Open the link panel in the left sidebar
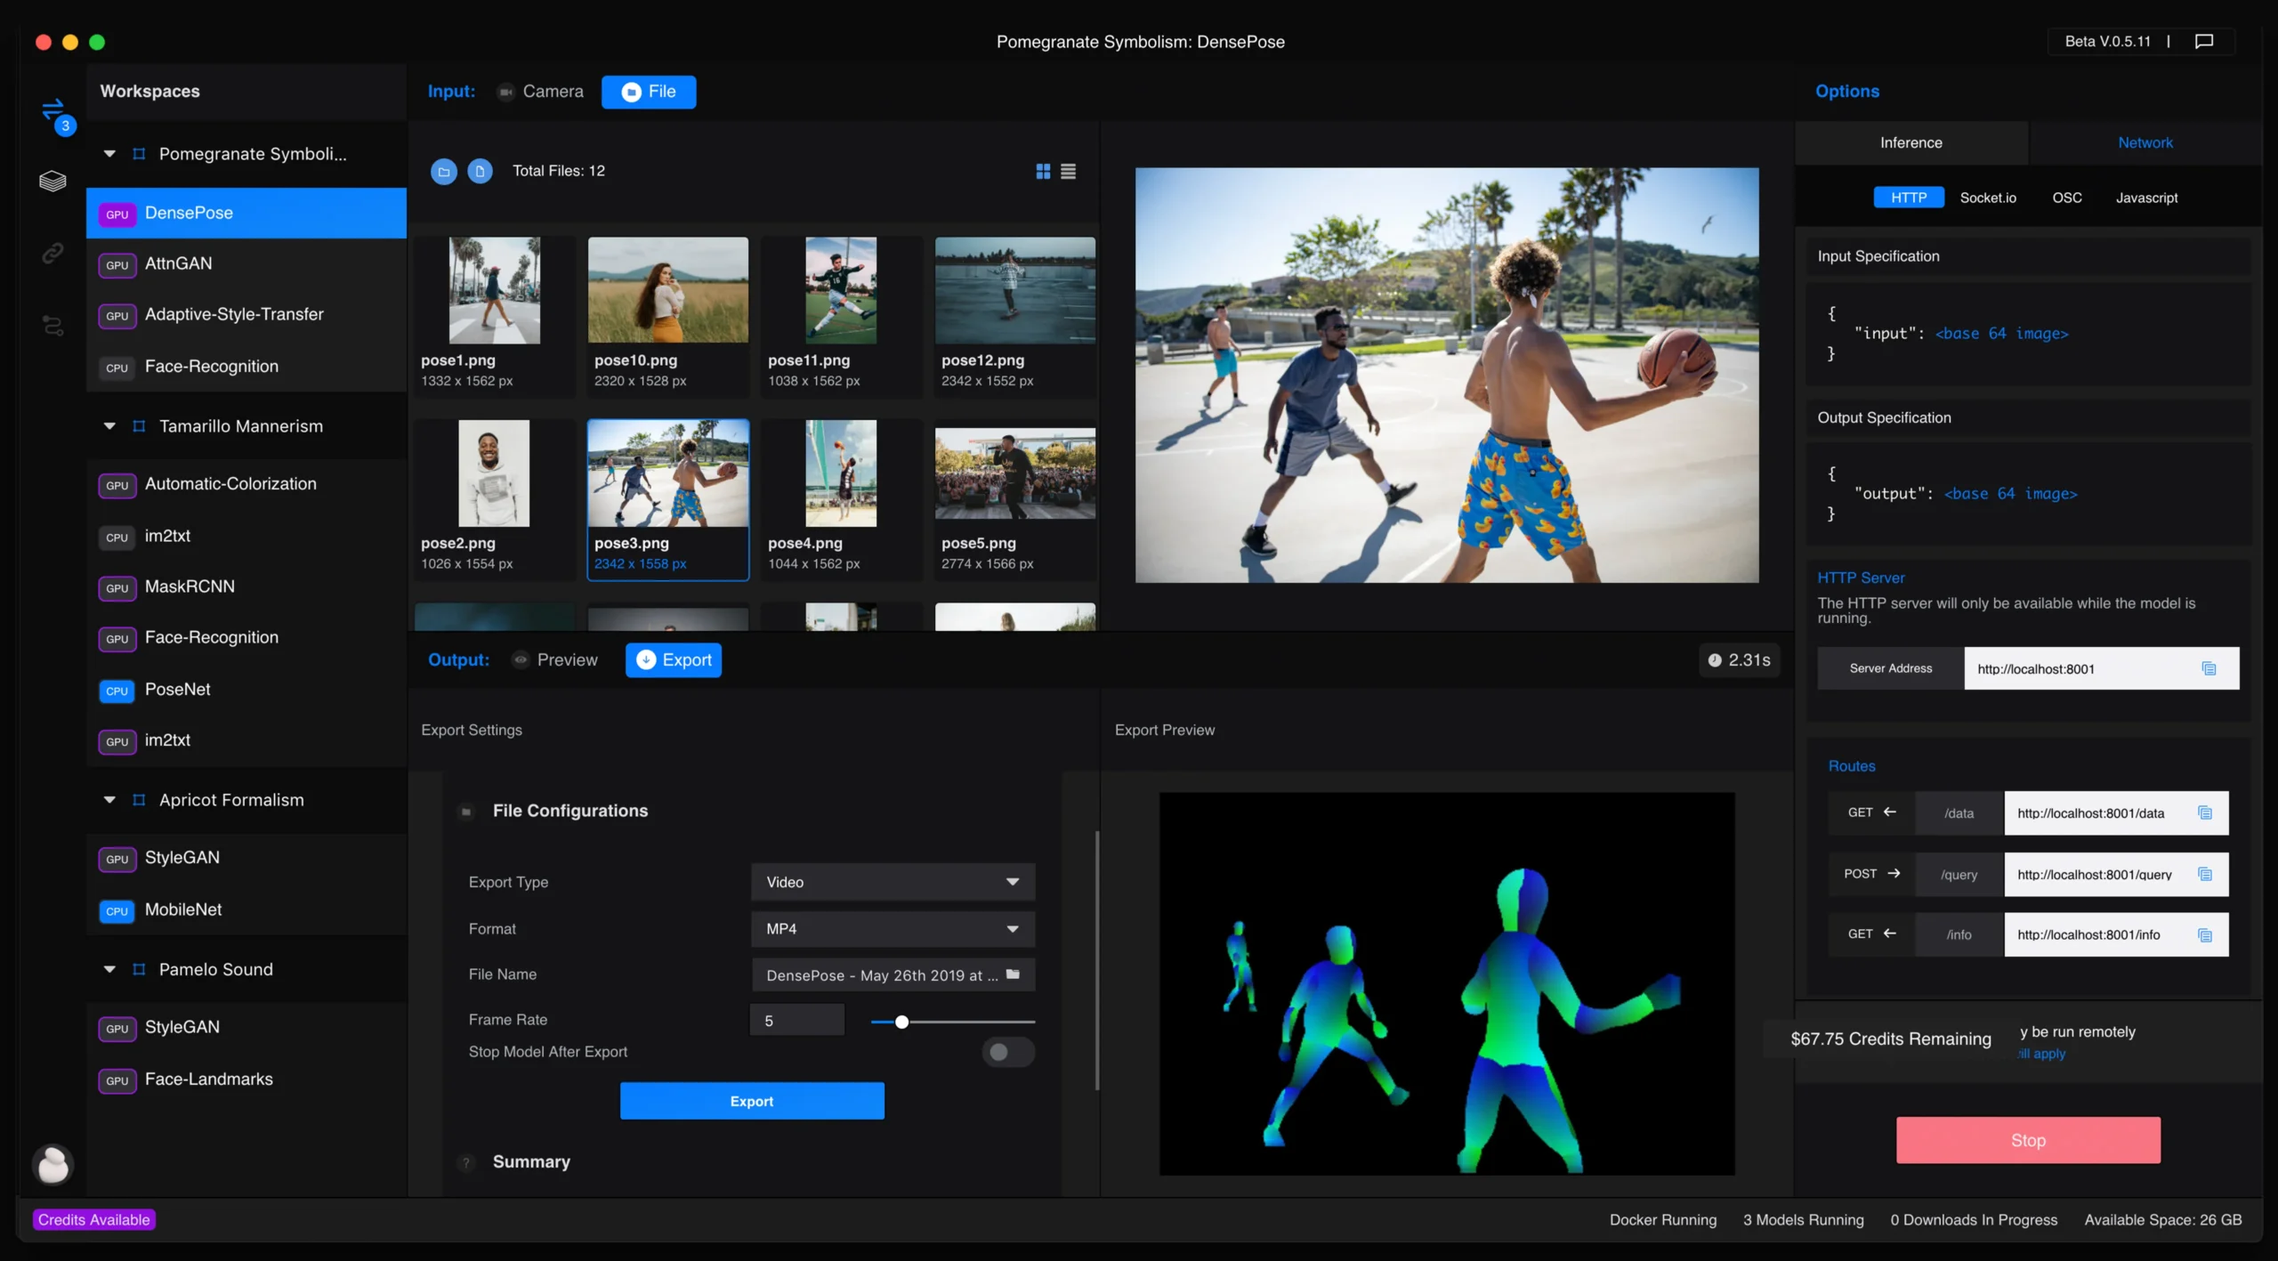2278x1261 pixels. pyautogui.click(x=53, y=253)
